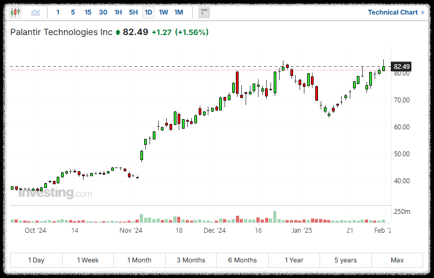This screenshot has width=434, height=278.
Task: Set the range to 1 Day
Action: [36, 260]
